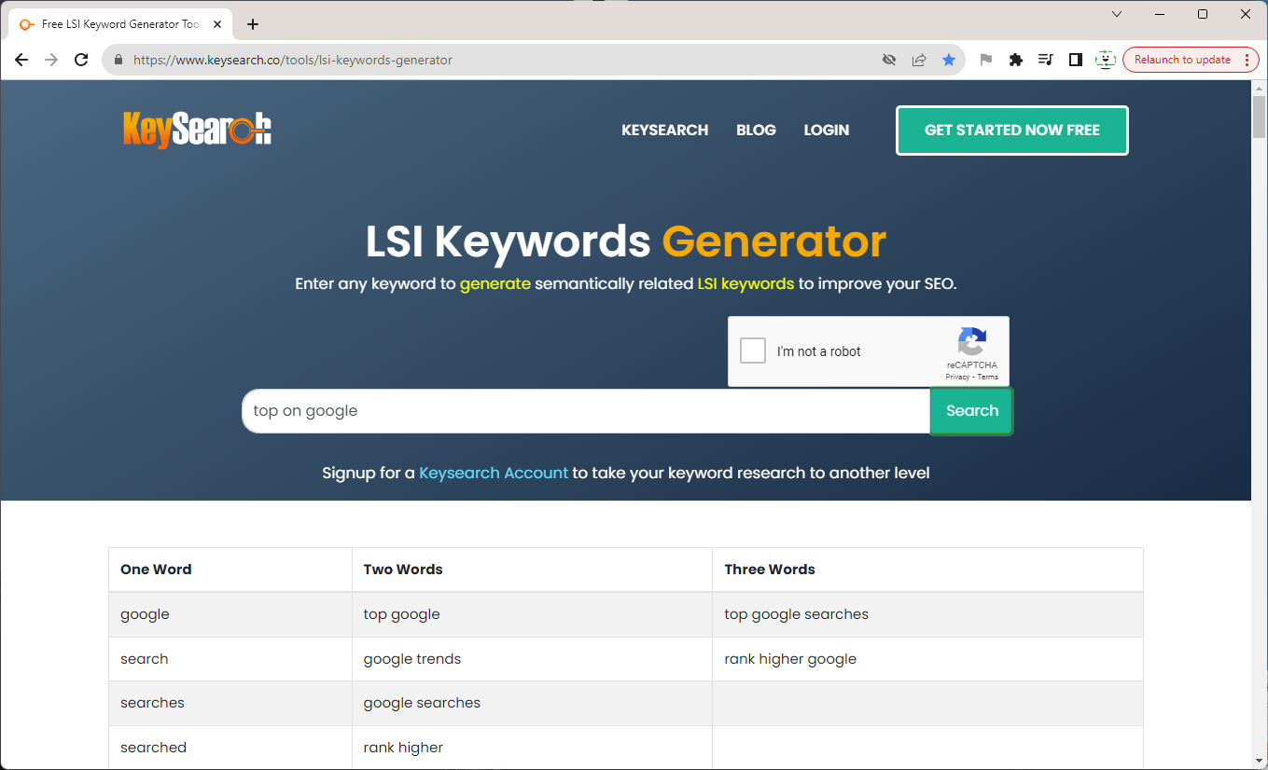Open the KEYSEARCH nav menu item
This screenshot has height=770, width=1268.
click(x=665, y=131)
